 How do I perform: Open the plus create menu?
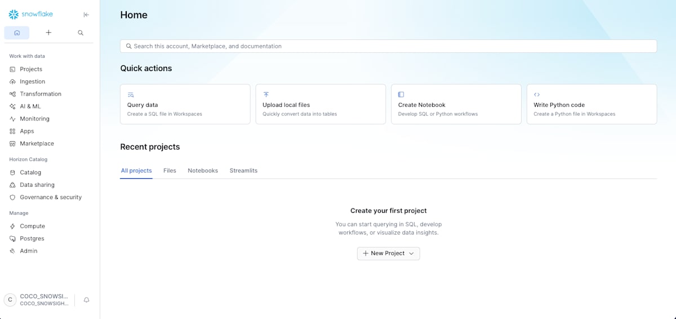coord(48,33)
